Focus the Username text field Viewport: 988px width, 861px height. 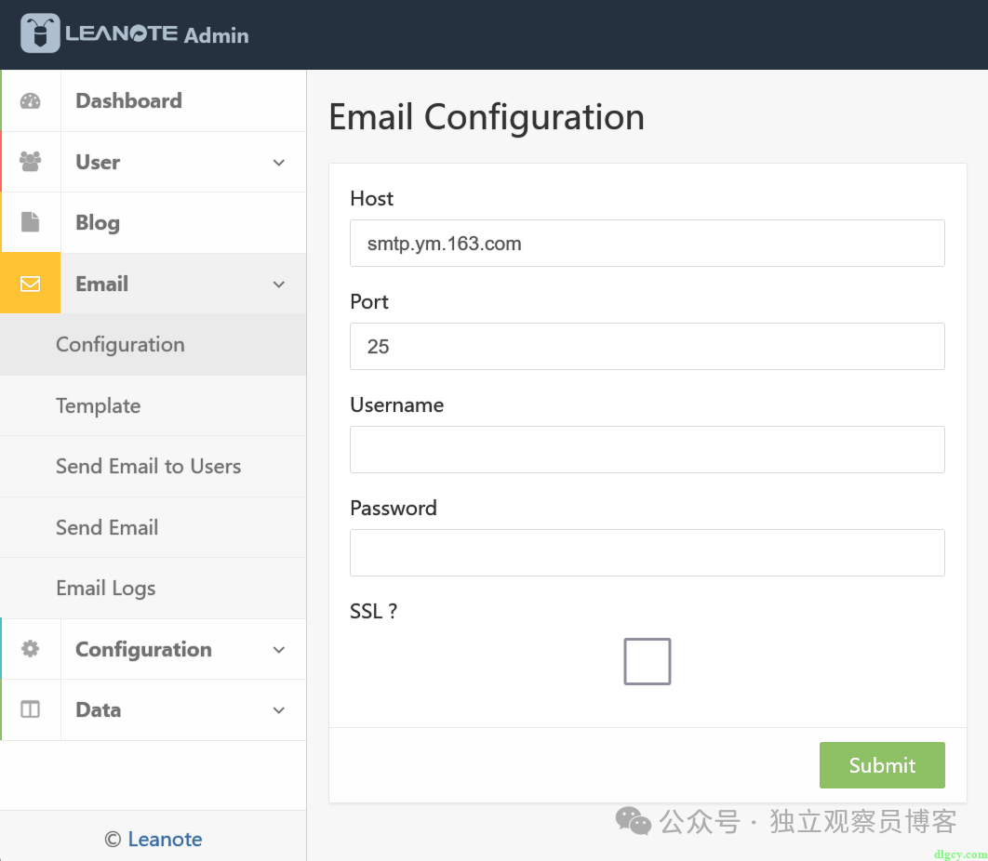tap(647, 449)
